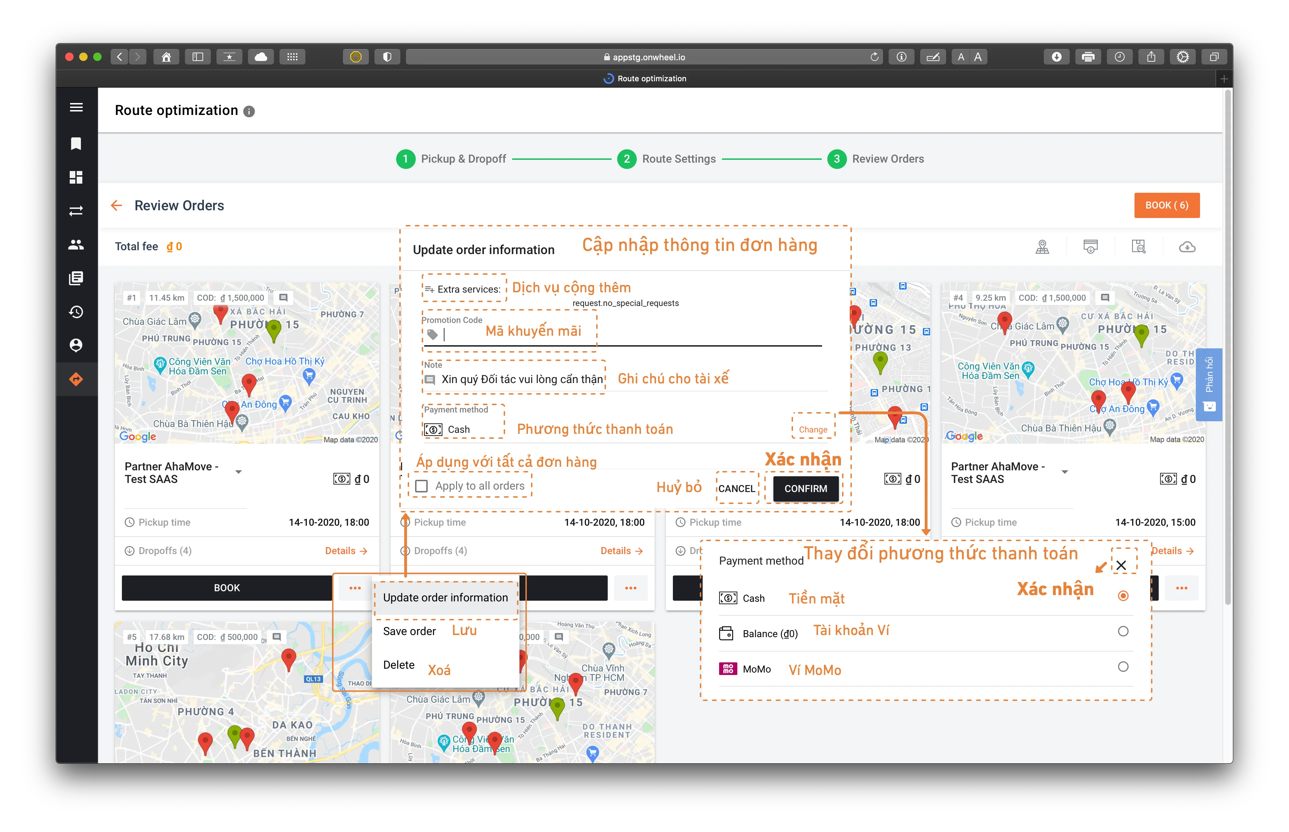The image size is (1289, 832).
Task: Click the map thumbnail of order #5
Action: [247, 693]
